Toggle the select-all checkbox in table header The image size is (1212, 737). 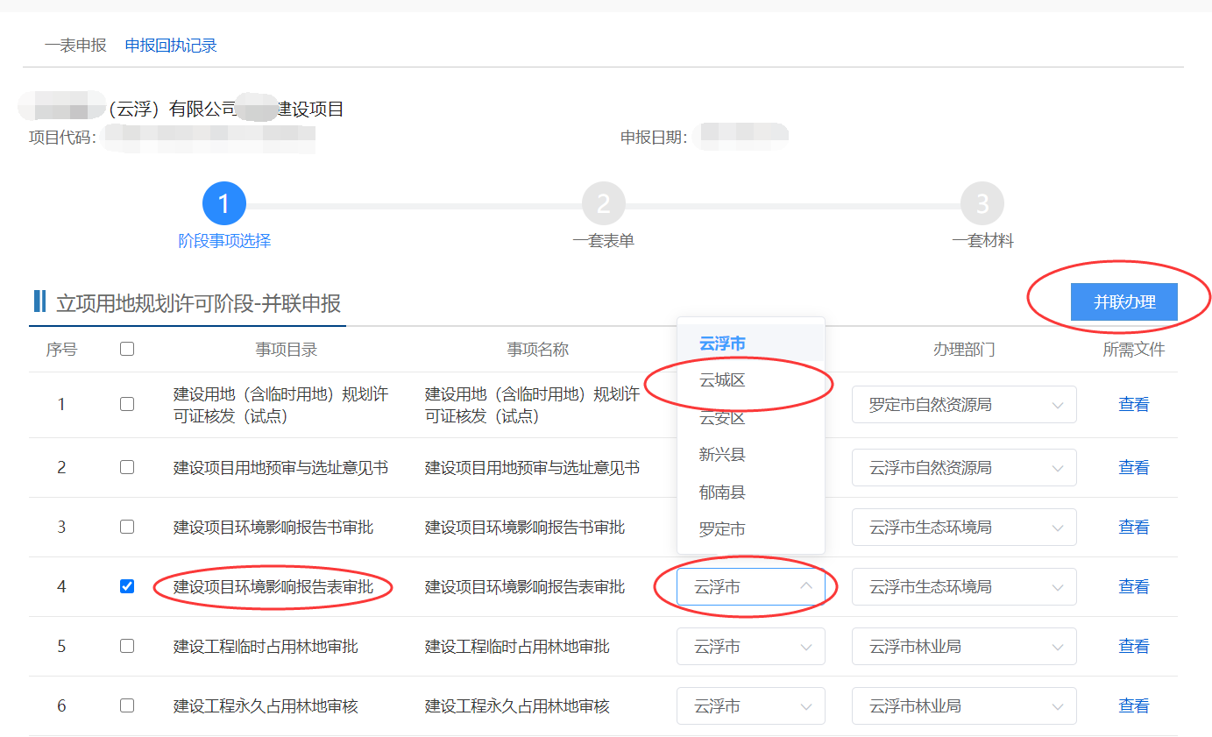[127, 349]
